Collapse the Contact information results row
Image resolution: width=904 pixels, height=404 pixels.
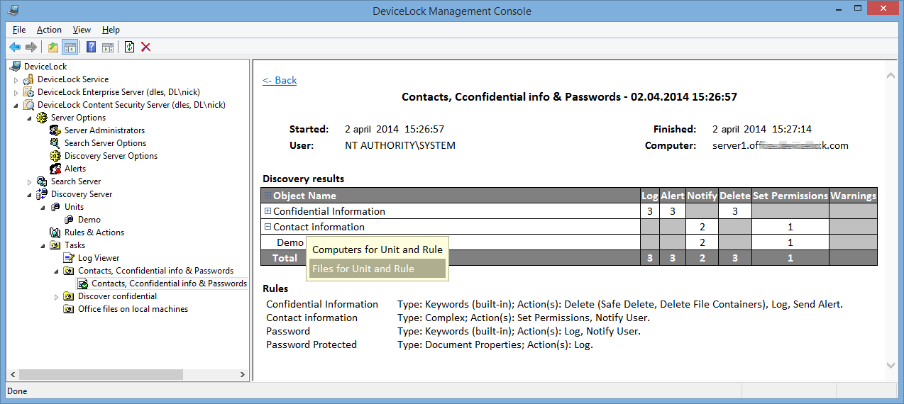[x=268, y=227]
